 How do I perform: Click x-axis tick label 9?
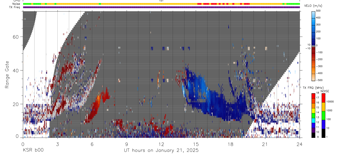pos(127,144)
